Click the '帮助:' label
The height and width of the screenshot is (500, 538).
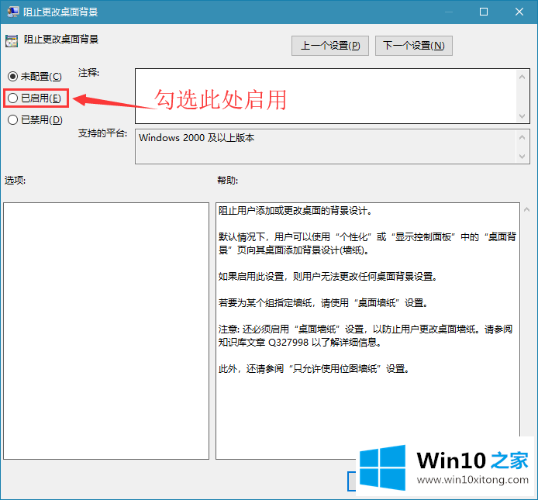pyautogui.click(x=227, y=180)
